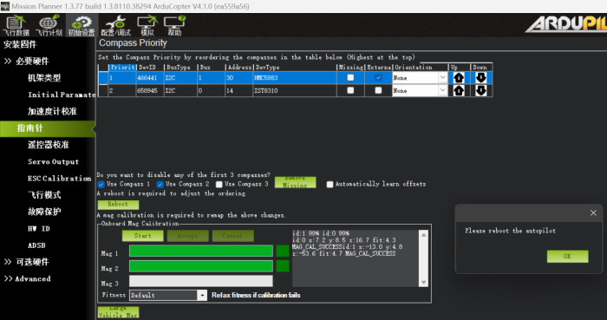Screen dimensions: 607x320
Task: Click the Remove Missing button
Action: click(x=296, y=182)
